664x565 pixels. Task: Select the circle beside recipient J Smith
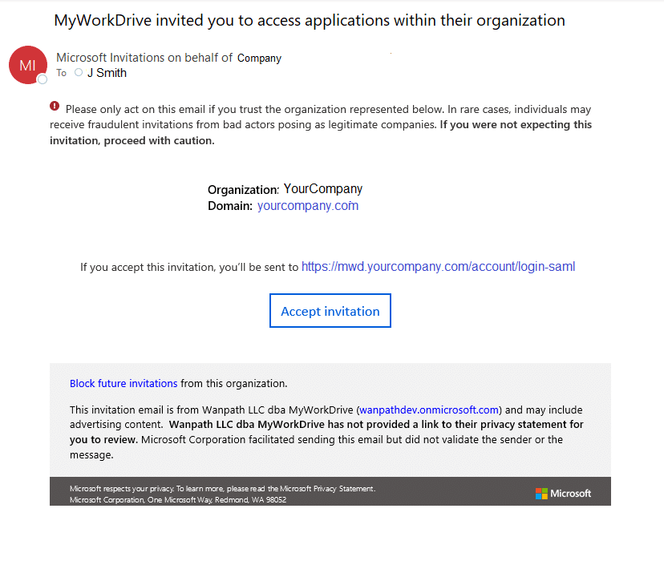click(x=79, y=72)
